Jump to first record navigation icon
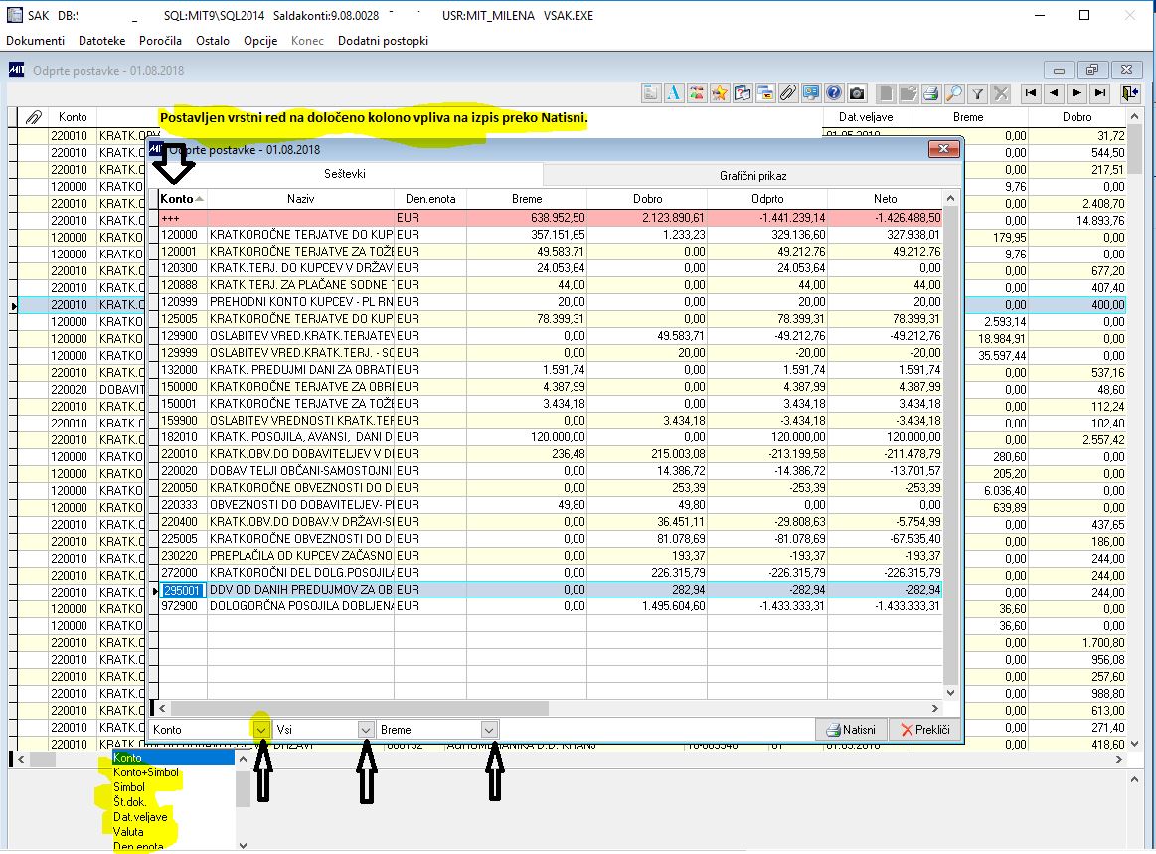This screenshot has height=854, width=1156. tap(1031, 92)
